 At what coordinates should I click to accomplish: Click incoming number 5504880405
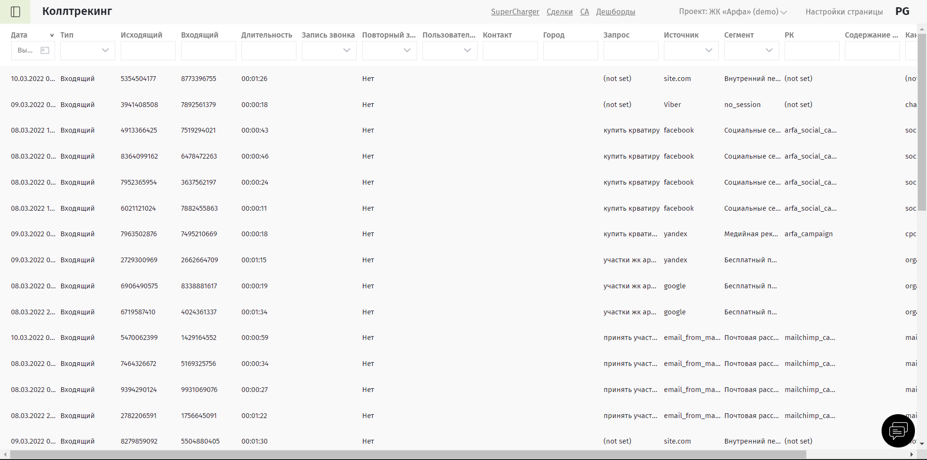click(200, 441)
